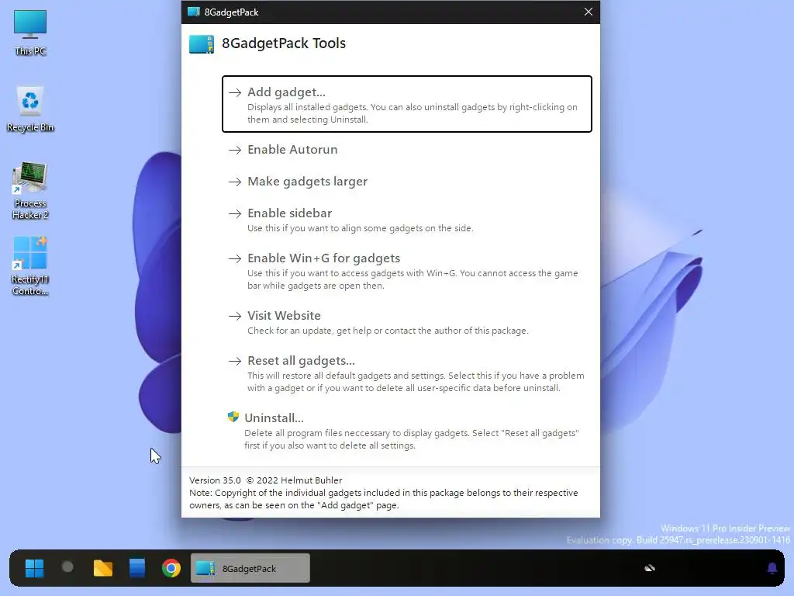
Task: Click the taskbar search circle icon
Action: [68, 567]
